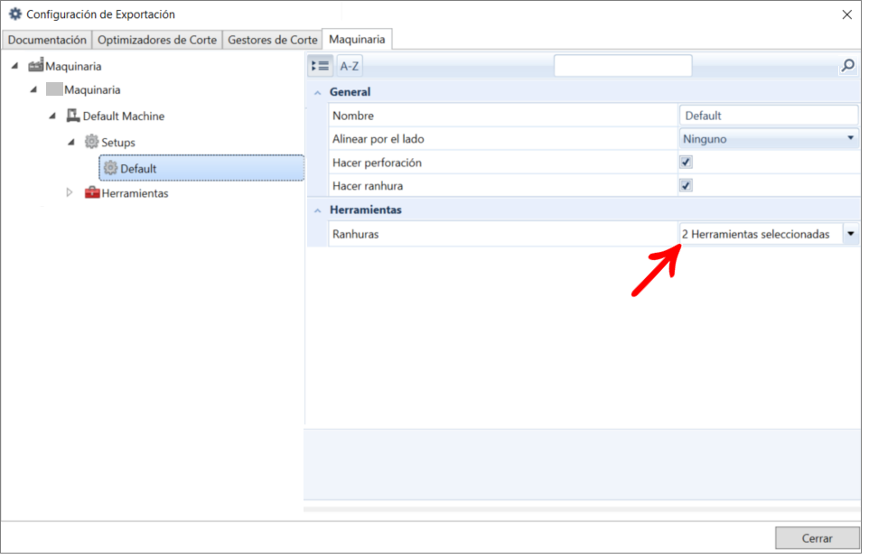Click the 2 Herramientas seleccionadas value
The height and width of the screenshot is (559, 869).
click(x=755, y=234)
